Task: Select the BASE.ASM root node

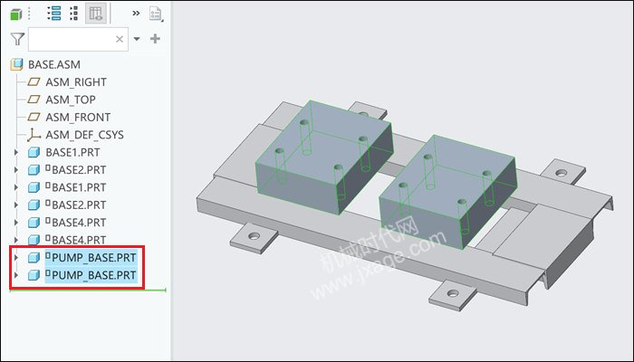Action: 54,64
